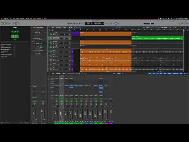This screenshot has height=142, width=189.
Task: Open the View menu in tracks area
Action: coord(65,28)
